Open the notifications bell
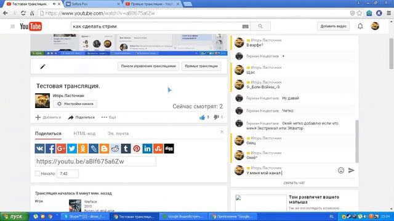 pos(360,26)
